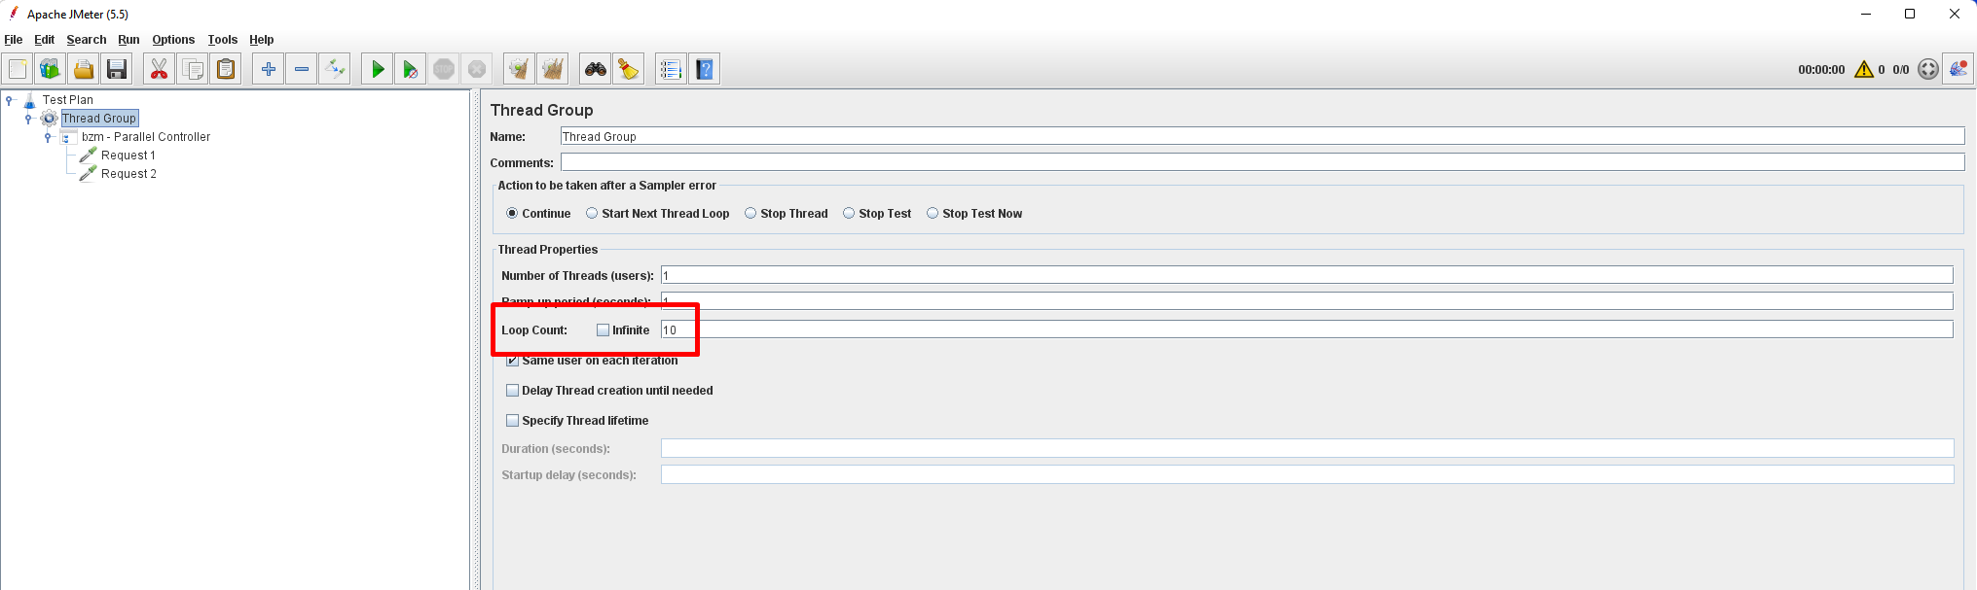Start the test with green play icon
Image resolution: width=1977 pixels, height=590 pixels.
[x=378, y=69]
